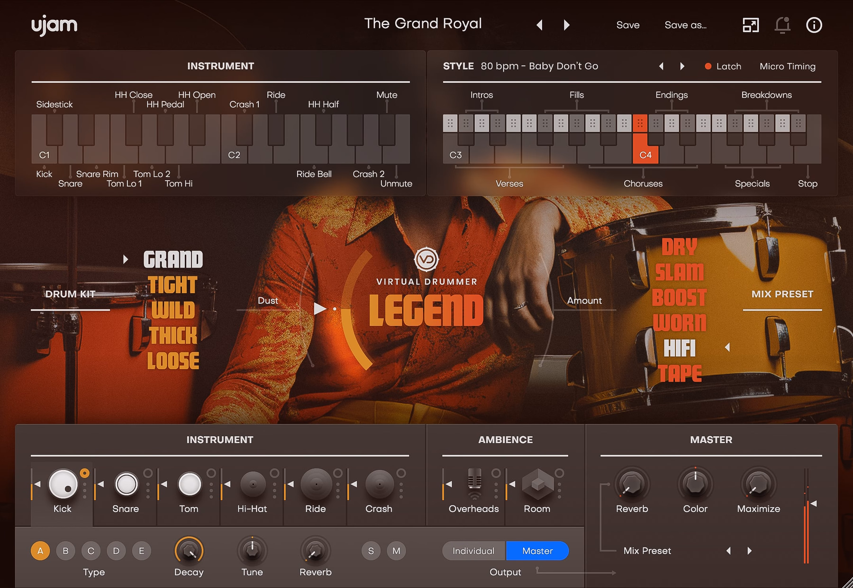
Task: Switch output to Master
Action: pyautogui.click(x=537, y=551)
